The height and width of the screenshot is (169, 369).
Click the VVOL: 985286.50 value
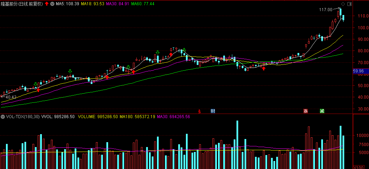58,117
